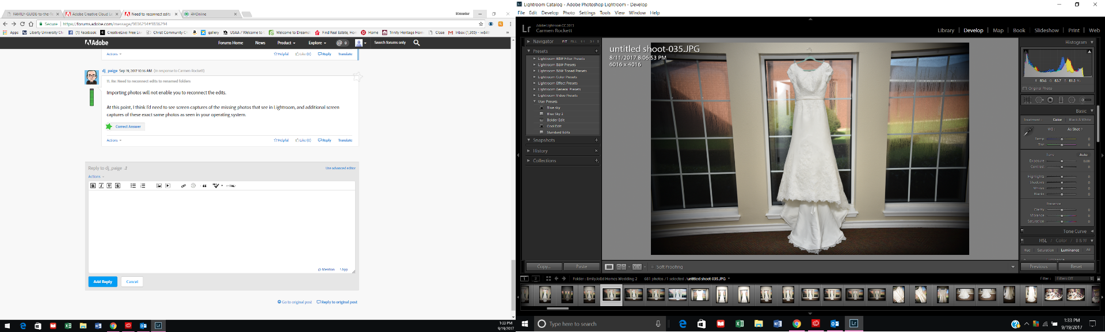Click the Add Reply button
This screenshot has height=332, width=1105.
click(103, 282)
